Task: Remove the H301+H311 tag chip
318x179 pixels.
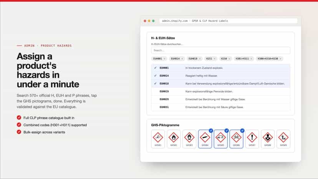Action: point(251,59)
